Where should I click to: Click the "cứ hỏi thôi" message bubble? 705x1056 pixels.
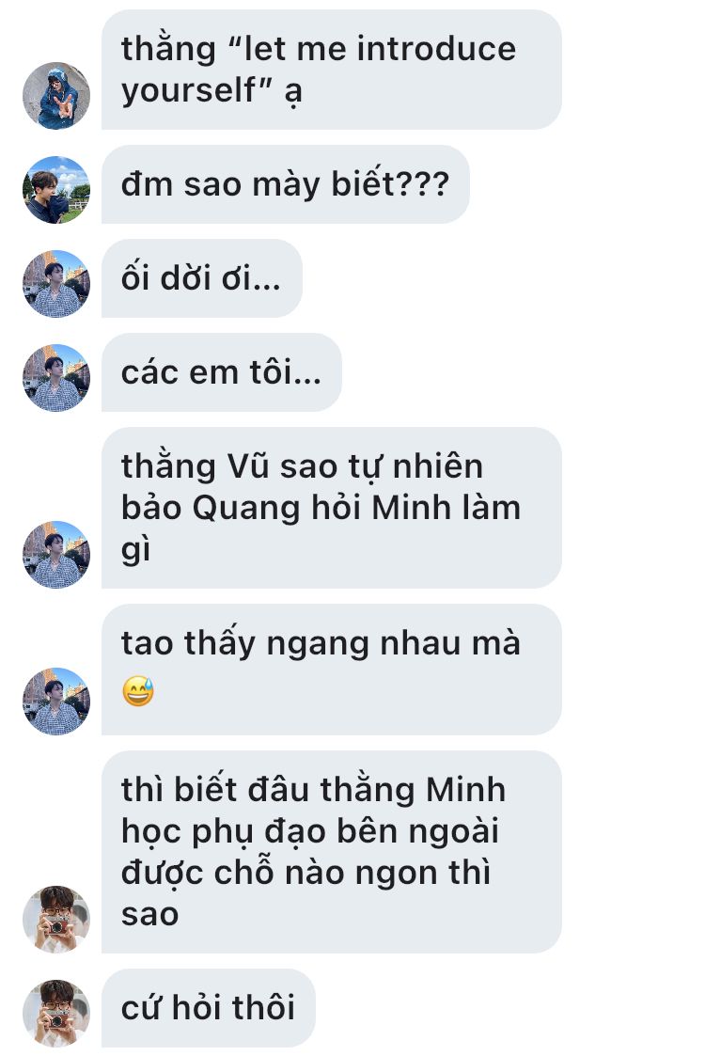(208, 1007)
